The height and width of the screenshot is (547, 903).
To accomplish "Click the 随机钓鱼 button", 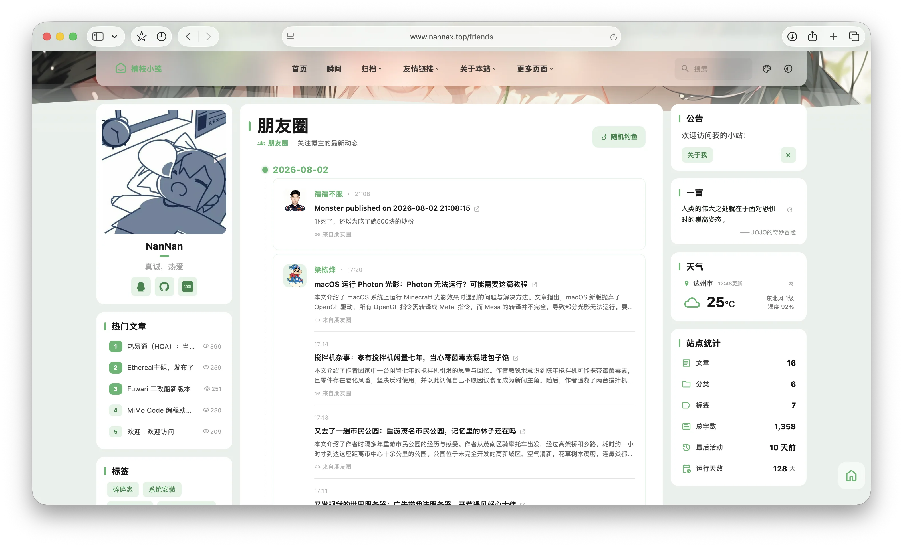I will point(619,137).
